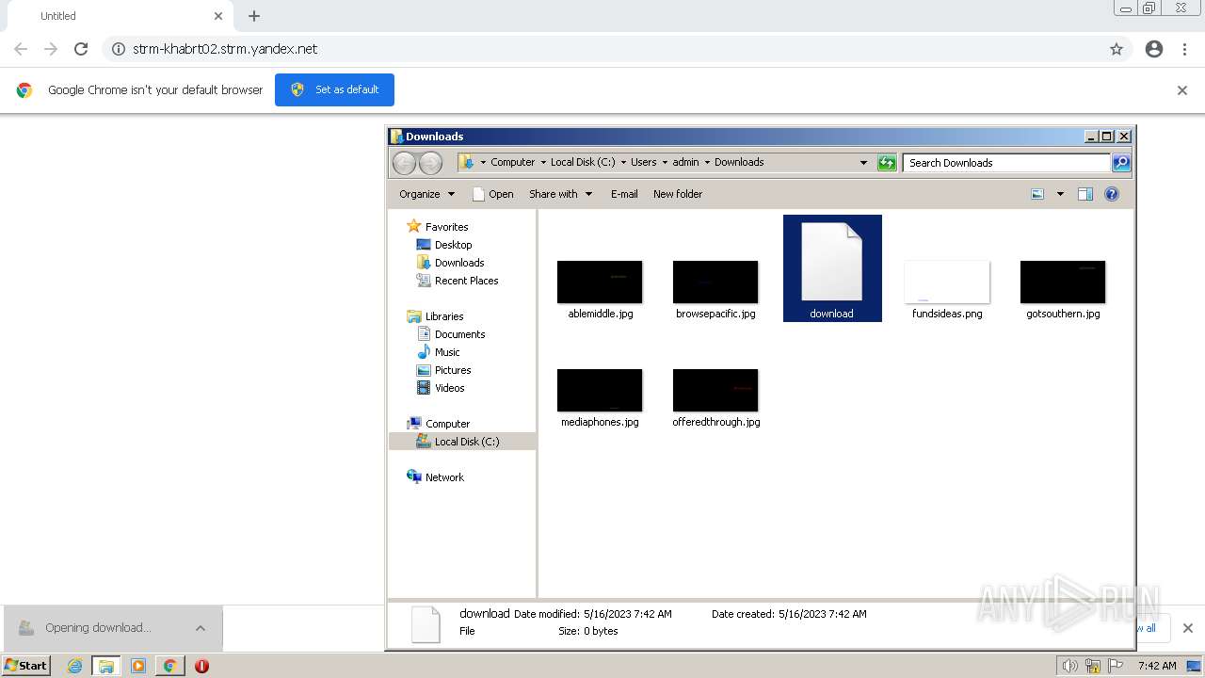Select admin in the address breadcrumb
Screen dimensions: 1205x678
click(x=685, y=162)
